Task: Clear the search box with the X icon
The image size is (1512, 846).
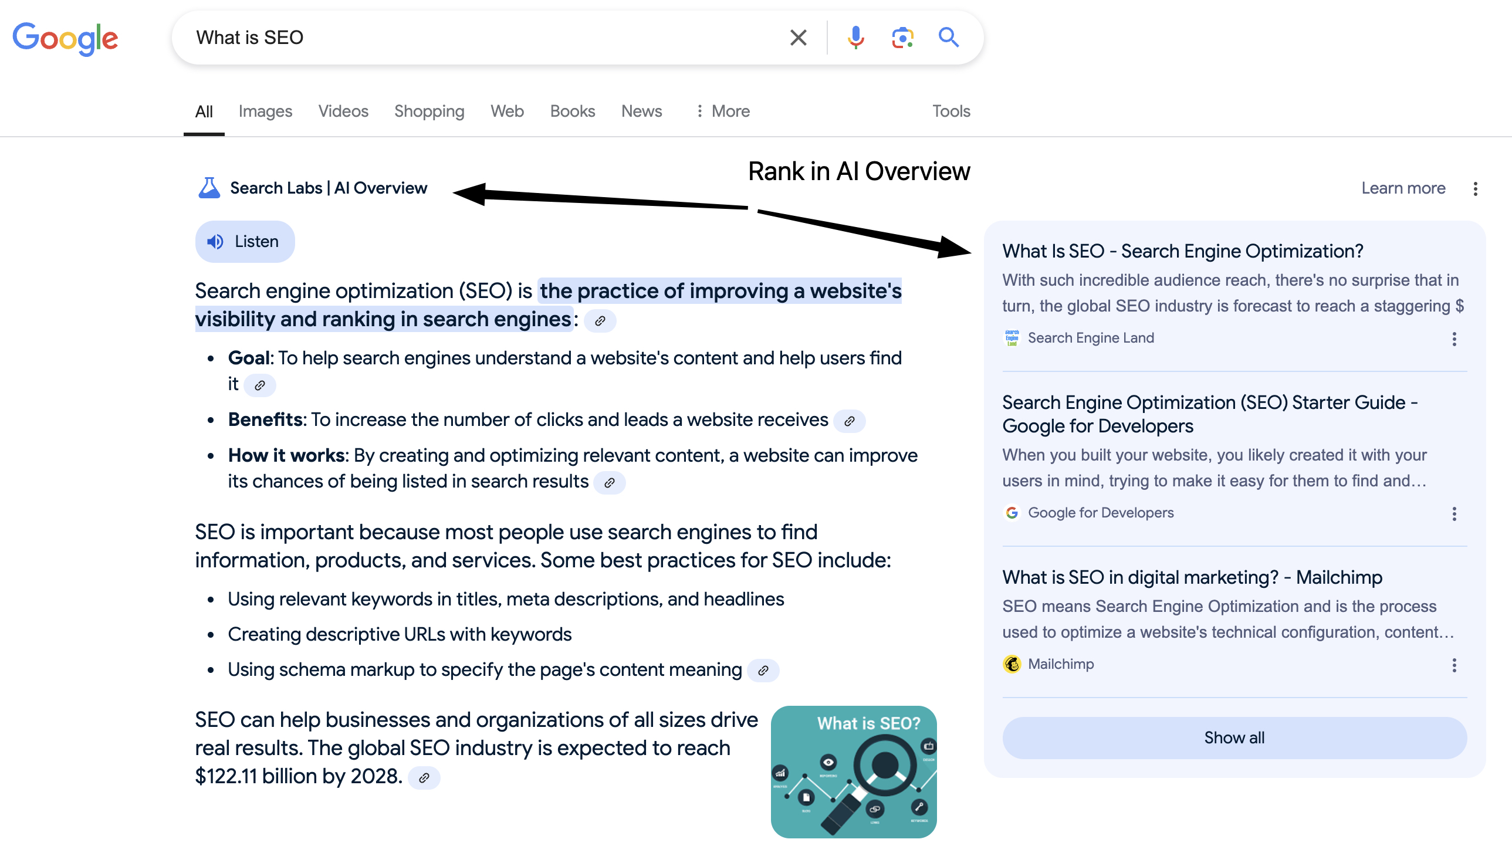Action: tap(799, 38)
